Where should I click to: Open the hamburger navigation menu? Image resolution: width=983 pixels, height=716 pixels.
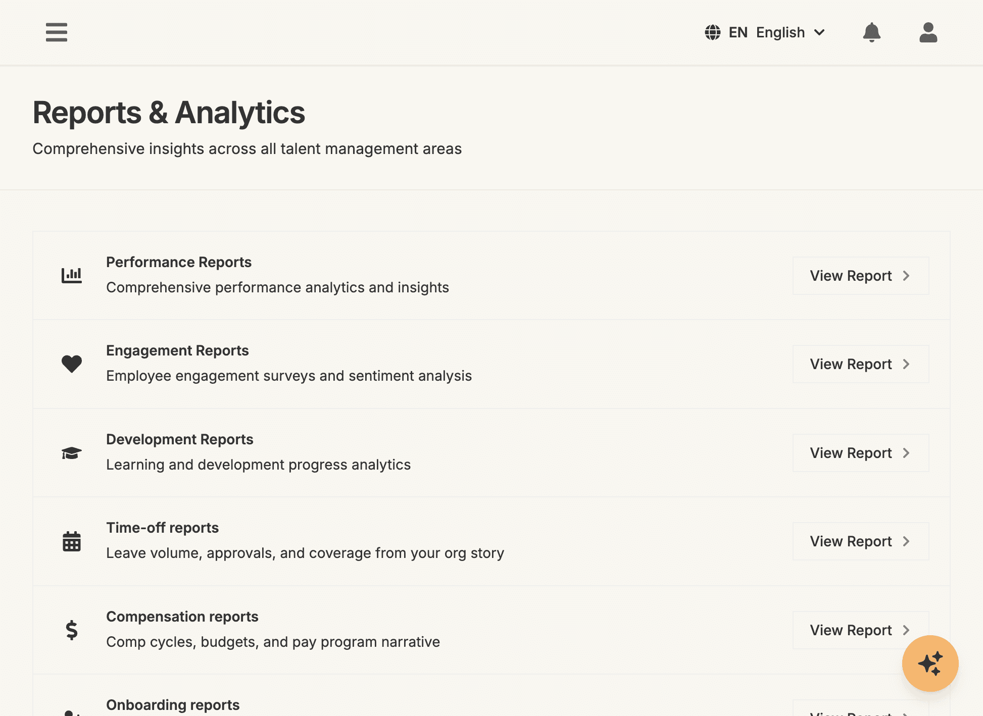click(x=56, y=32)
